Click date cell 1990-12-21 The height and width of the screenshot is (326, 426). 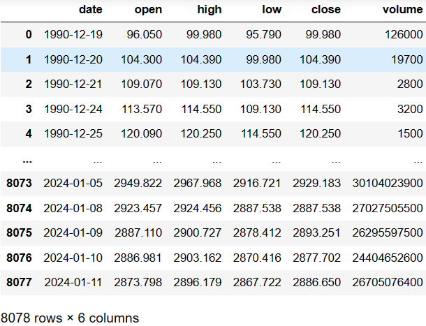tap(73, 84)
